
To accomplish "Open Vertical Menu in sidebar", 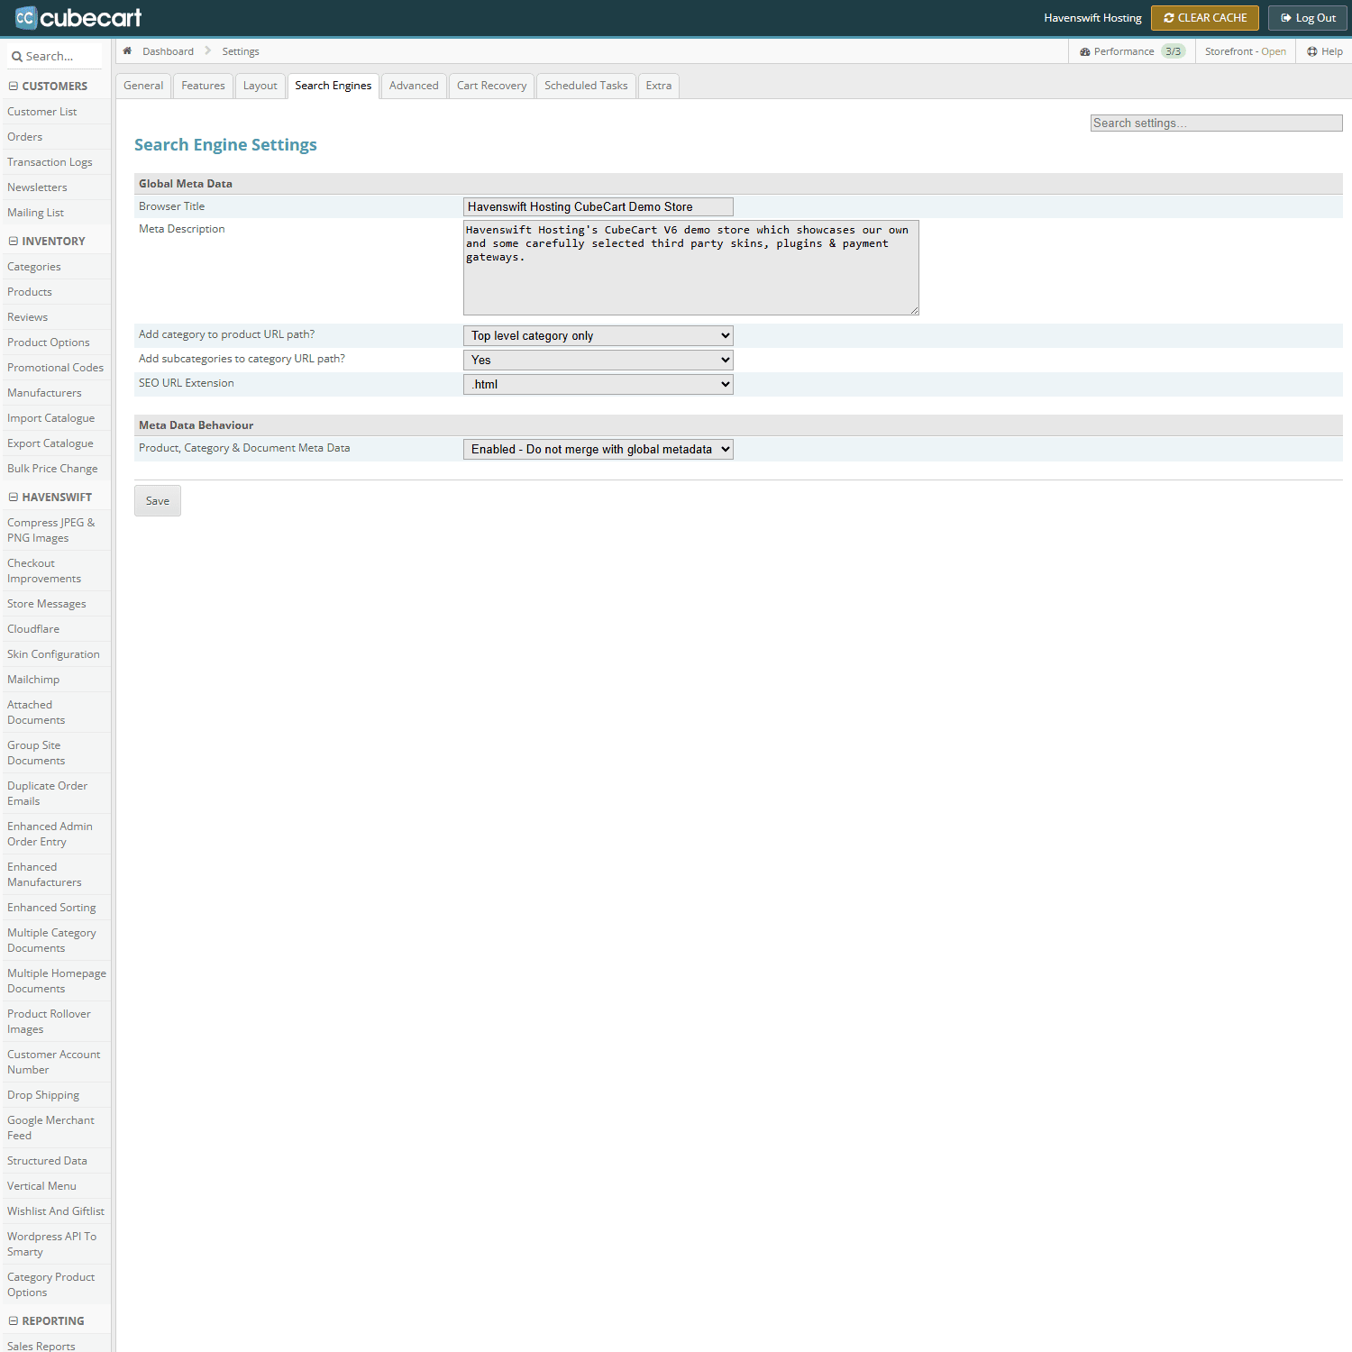I will point(41,1186).
